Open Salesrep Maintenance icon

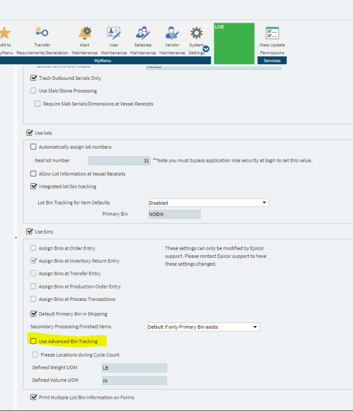143,34
